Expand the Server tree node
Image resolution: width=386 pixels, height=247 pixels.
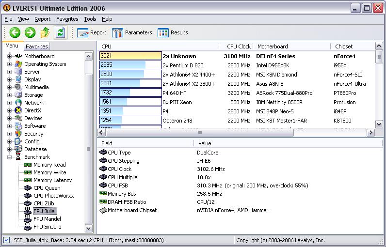(9, 72)
